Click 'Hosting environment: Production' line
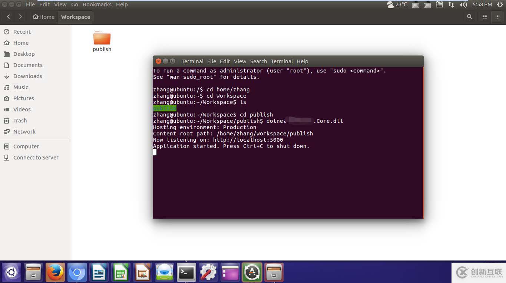This screenshot has width=506, height=283. [x=205, y=127]
